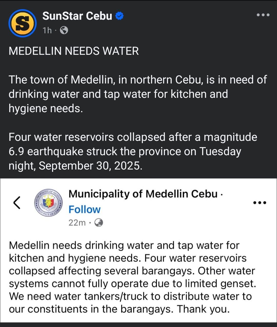Image resolution: width=277 pixels, height=327 pixels.
Task: Go back using the left chevron arrow
Action: [x=17, y=203]
